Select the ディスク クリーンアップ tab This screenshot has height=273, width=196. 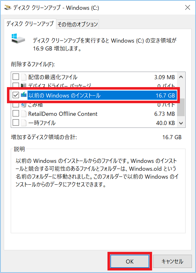[30, 24]
